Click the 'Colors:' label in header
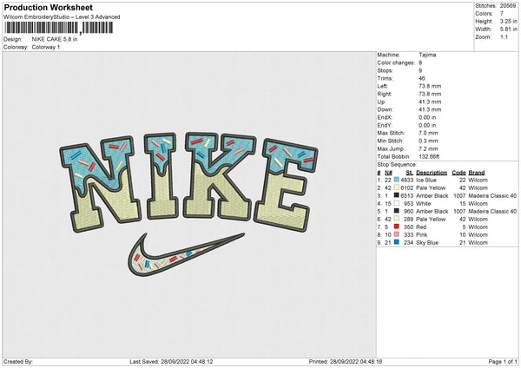This screenshot has height=368, width=521. click(x=484, y=14)
